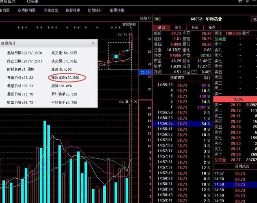Screen dimensions: 257x203
Task: Click the blue 23.14 price axis marker
Action: (145, 72)
